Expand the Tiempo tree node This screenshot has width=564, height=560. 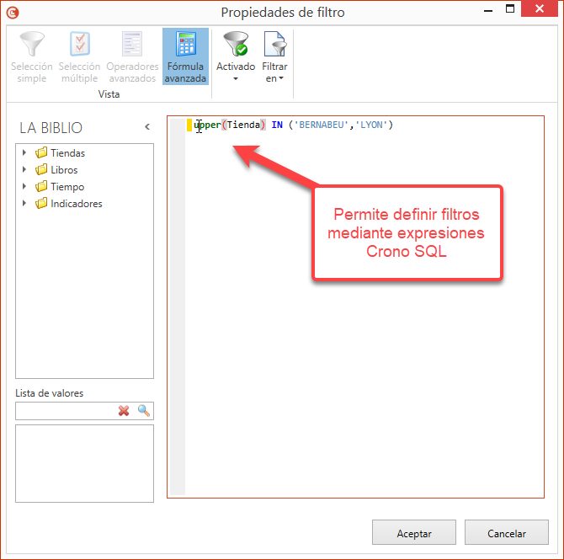(25, 187)
